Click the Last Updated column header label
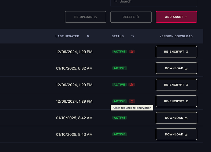The height and width of the screenshot is (152, 211). tap(67, 36)
